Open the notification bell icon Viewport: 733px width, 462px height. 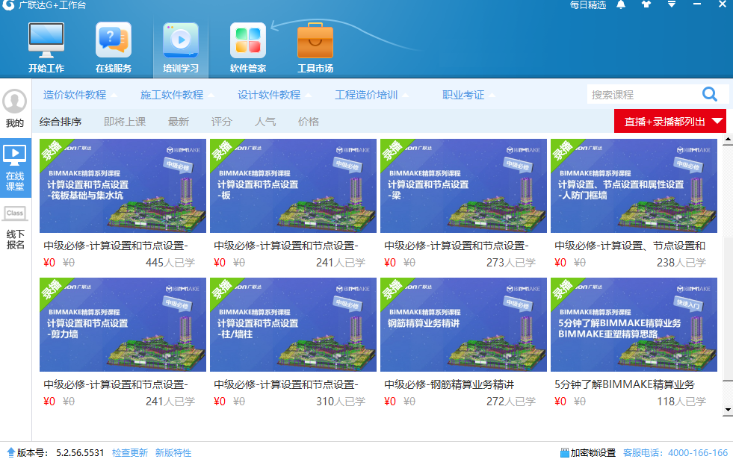tap(621, 5)
